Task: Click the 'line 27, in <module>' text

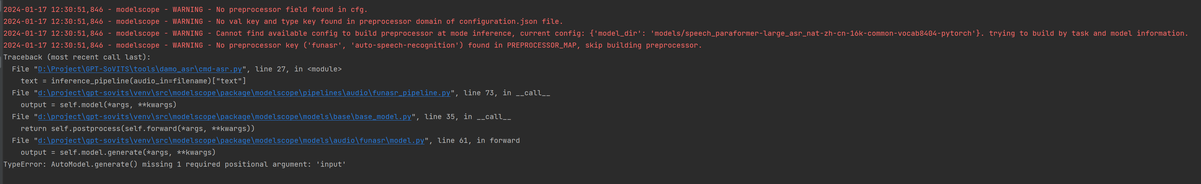Action: (x=299, y=69)
